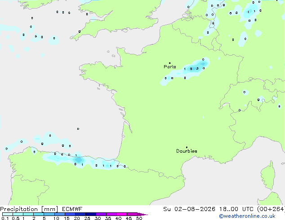
Task: Select the 0.1–0.5 mm legend swatch
Action: point(8,214)
